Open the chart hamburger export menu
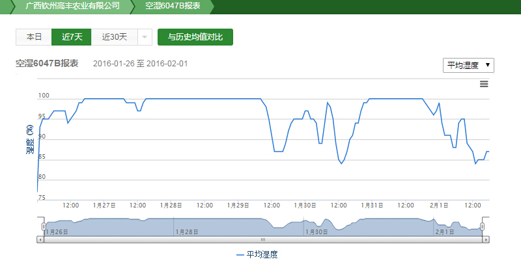 pos(484,84)
